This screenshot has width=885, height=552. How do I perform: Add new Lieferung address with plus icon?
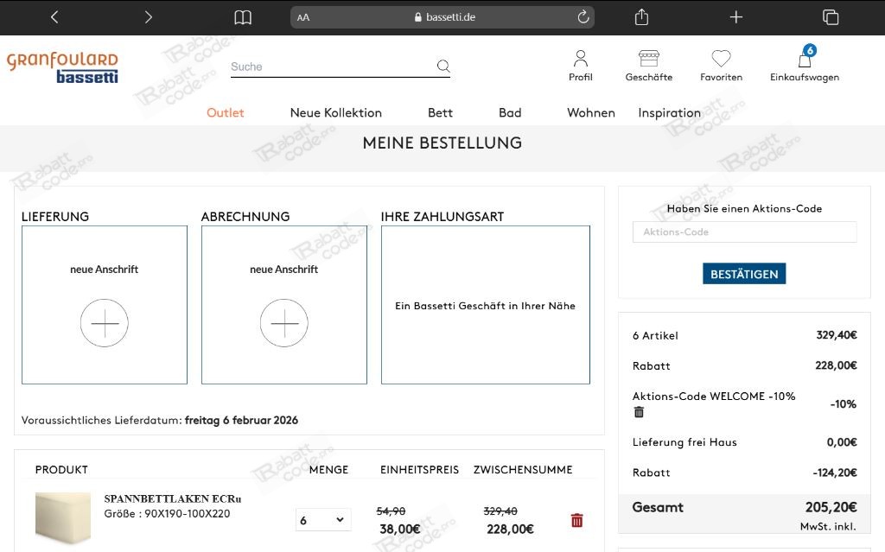coord(105,323)
